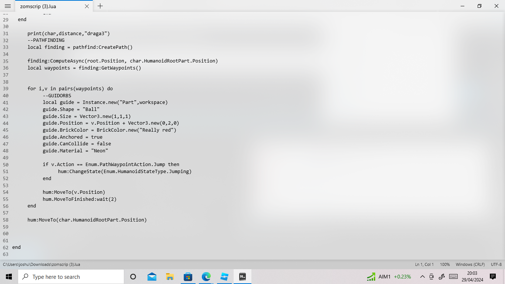Click the final end on line 62
The height and width of the screenshot is (284, 505).
[16, 247]
